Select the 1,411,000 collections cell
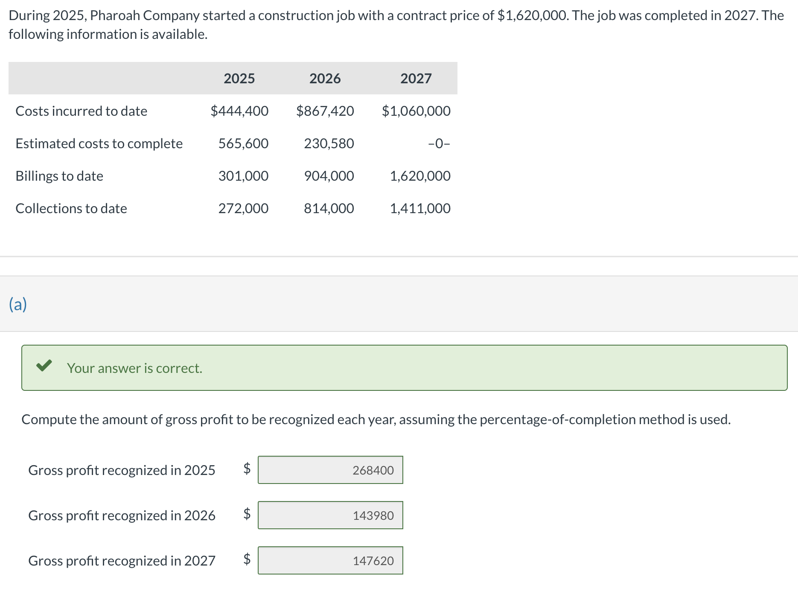This screenshot has width=798, height=598. 420,208
